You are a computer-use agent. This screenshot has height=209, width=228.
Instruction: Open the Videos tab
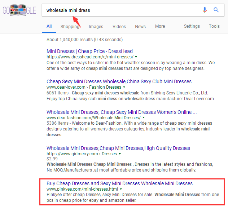coord(119,27)
